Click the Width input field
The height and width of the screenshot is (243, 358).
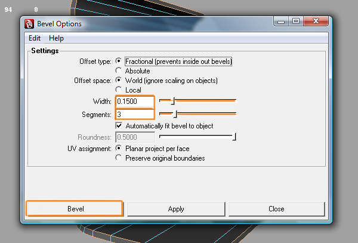[x=135, y=101]
